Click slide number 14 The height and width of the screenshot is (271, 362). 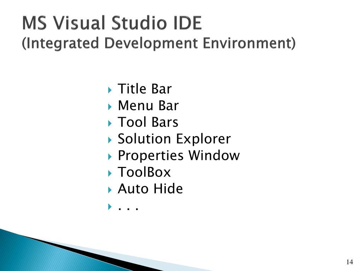(x=350, y=262)
